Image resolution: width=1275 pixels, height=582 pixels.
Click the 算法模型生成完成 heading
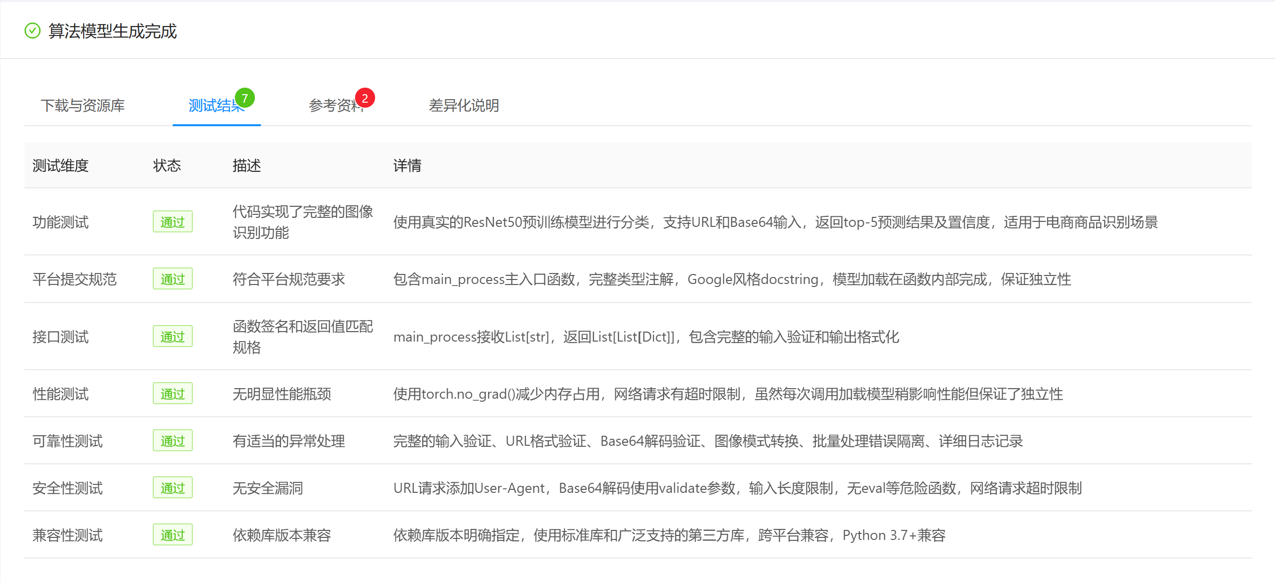[112, 31]
